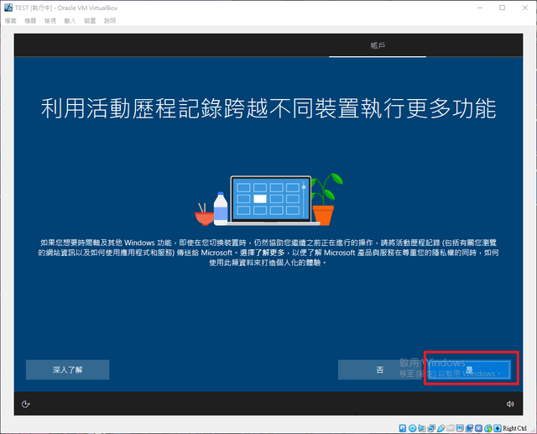Select the 帳戶 tab header
The width and height of the screenshot is (537, 434).
click(378, 45)
